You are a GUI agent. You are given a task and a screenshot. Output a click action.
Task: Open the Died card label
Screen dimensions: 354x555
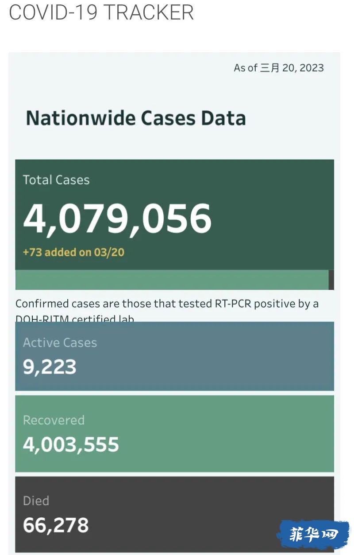36,501
